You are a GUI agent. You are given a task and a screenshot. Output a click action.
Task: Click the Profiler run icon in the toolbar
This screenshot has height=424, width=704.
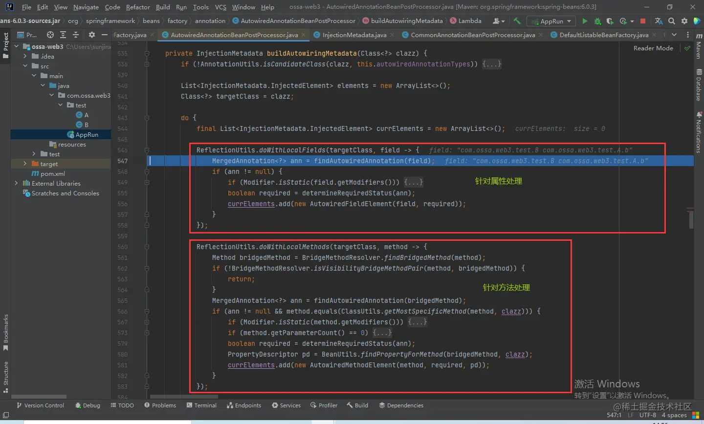click(623, 21)
